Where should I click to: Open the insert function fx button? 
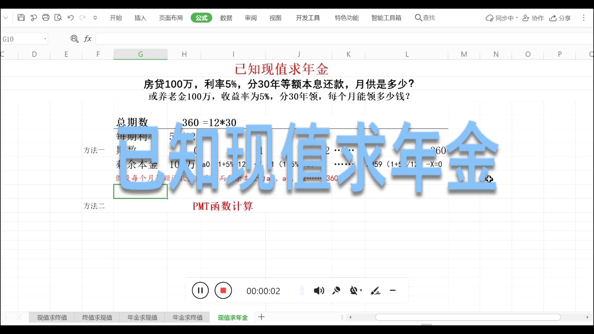(x=88, y=39)
